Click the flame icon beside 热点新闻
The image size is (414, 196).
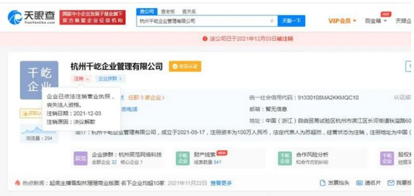tap(18, 183)
